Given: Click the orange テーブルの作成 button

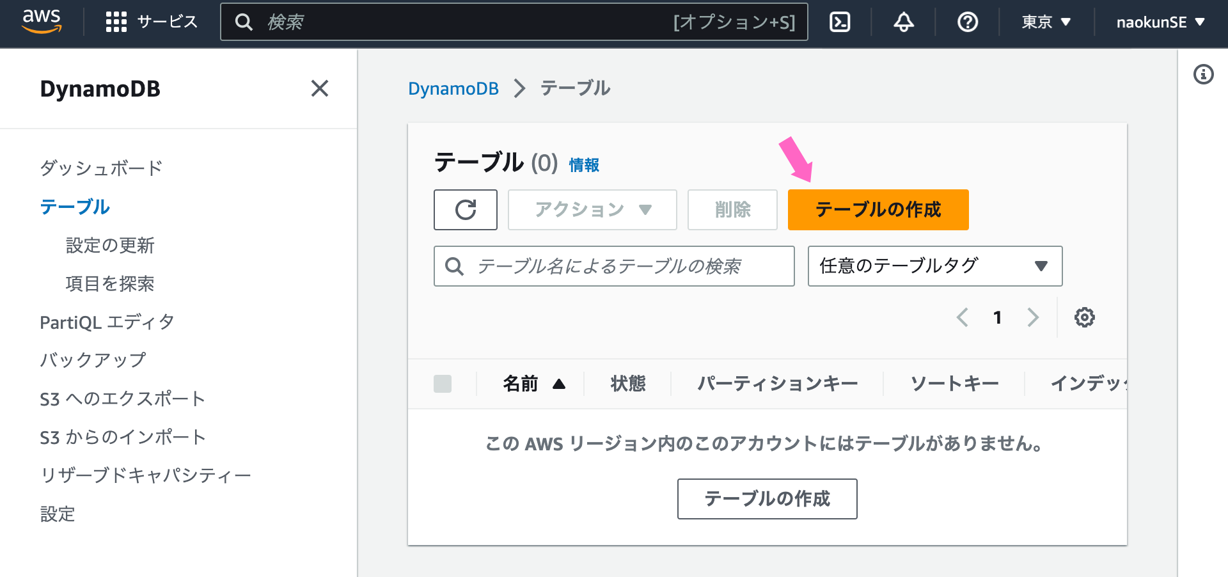Looking at the screenshot, I should 878,210.
